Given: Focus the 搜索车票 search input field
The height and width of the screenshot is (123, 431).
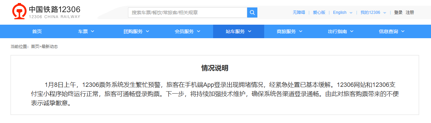Looking at the screenshot, I should (188, 13).
